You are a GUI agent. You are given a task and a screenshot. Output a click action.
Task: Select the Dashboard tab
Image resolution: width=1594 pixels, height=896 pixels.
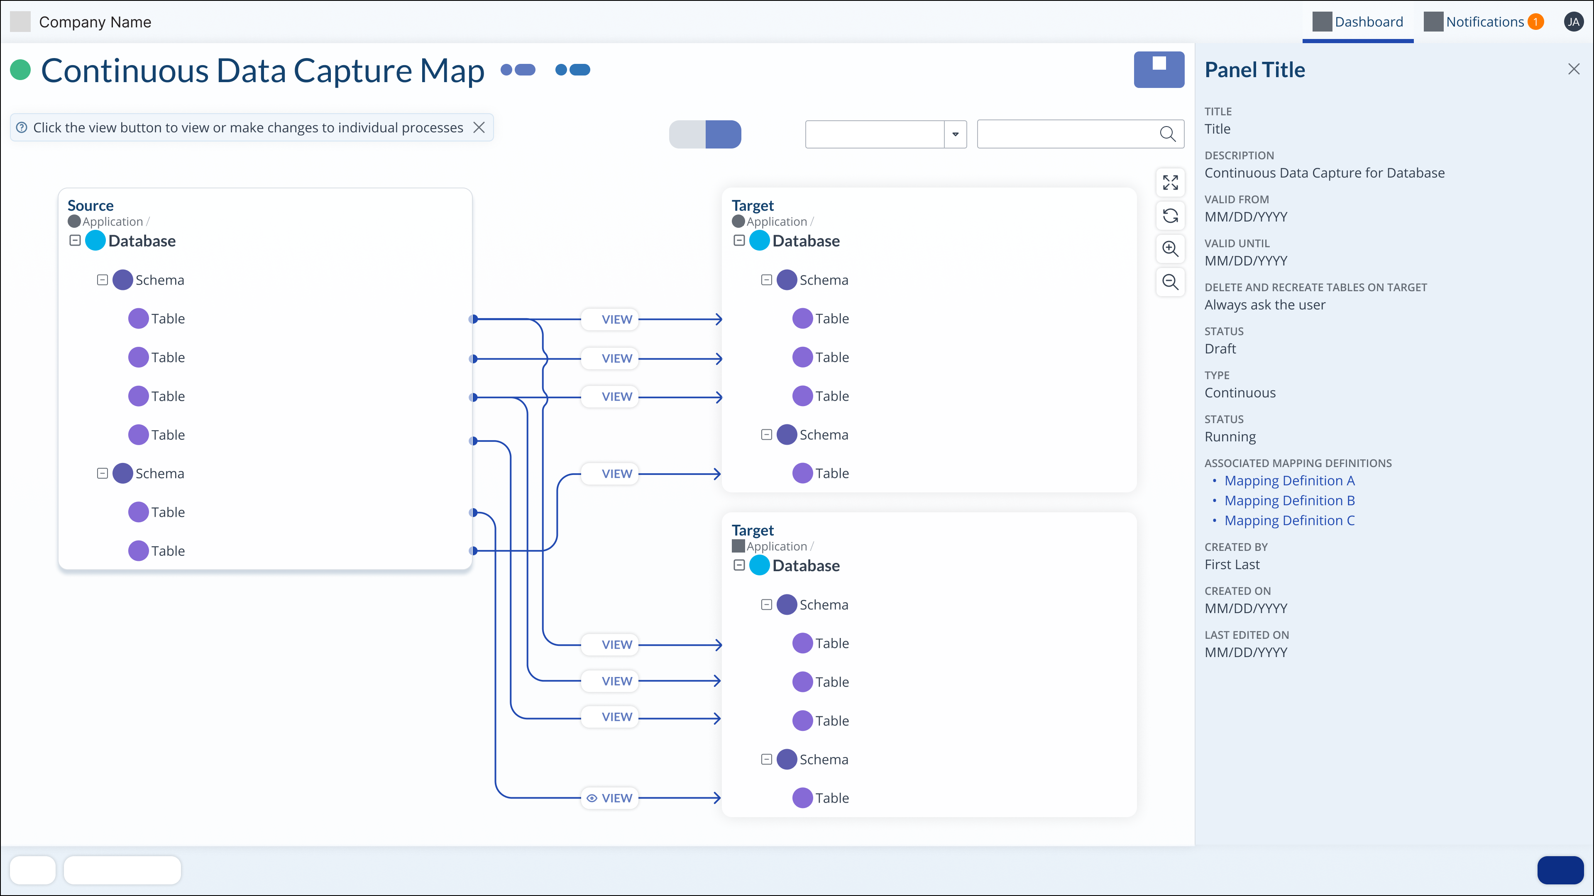1359,21
